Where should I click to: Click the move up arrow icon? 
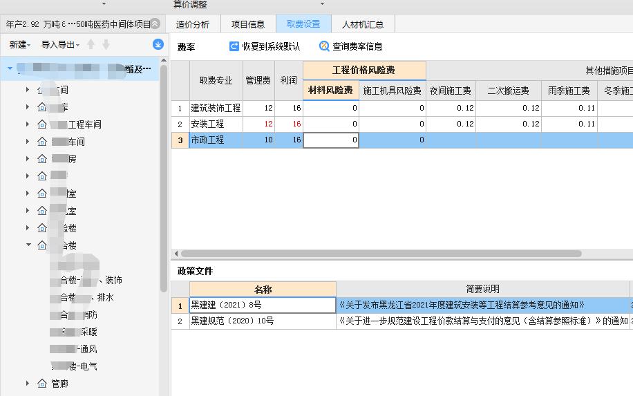91,44
